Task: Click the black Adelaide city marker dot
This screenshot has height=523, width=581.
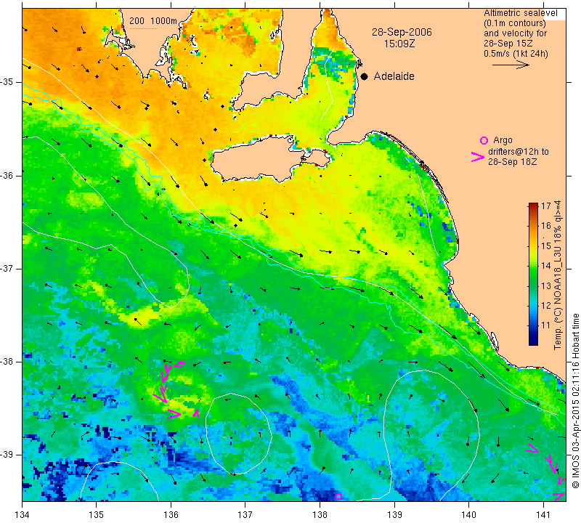Action: click(x=365, y=76)
